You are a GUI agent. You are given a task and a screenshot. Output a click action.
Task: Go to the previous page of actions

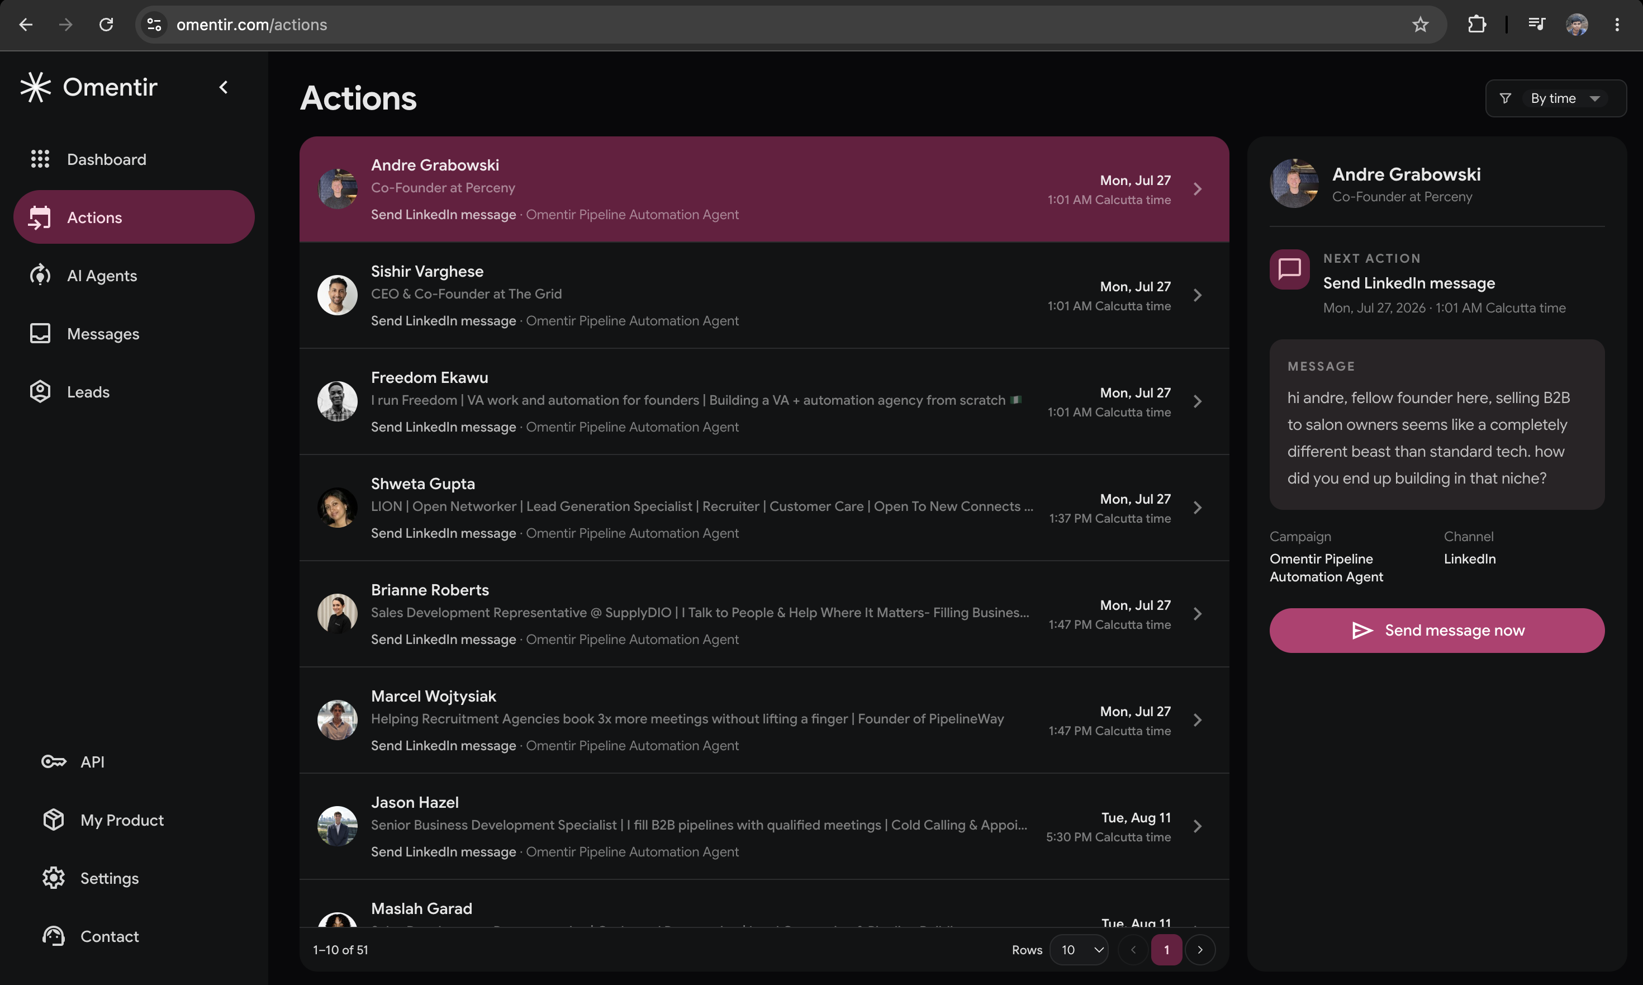1133,950
